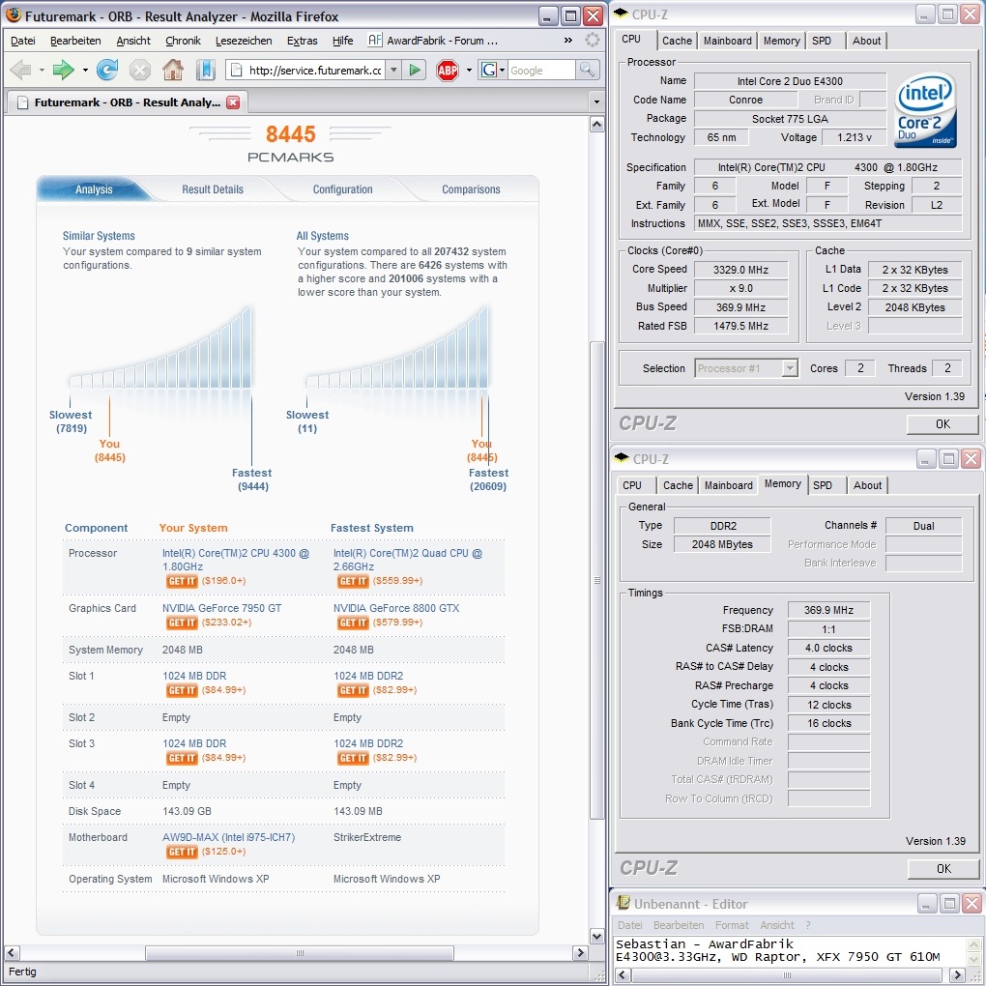The width and height of the screenshot is (986, 986).
Task: Open the NVIDIA GeForce 7950 GT link
Action: (222, 608)
